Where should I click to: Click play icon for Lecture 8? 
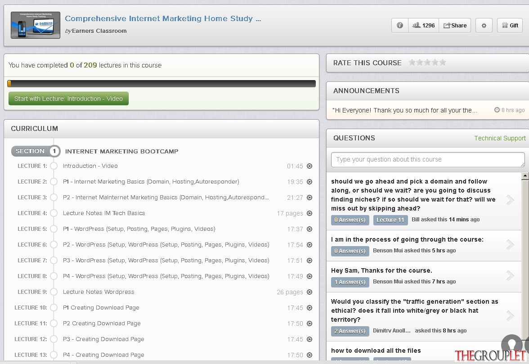309,276
